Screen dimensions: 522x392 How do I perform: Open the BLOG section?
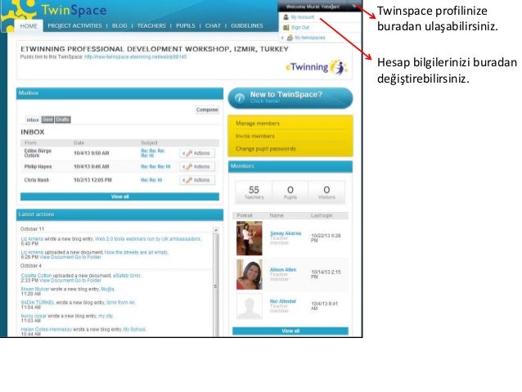pos(119,25)
